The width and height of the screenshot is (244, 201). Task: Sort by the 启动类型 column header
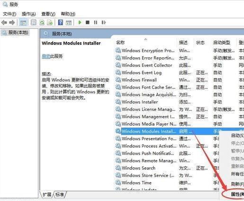(x=222, y=42)
